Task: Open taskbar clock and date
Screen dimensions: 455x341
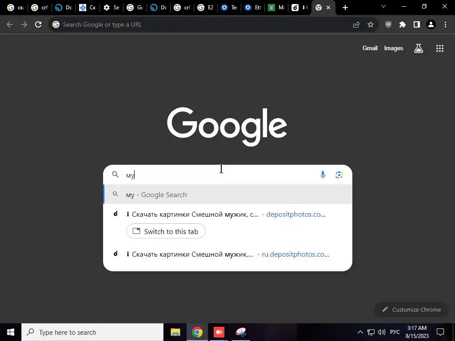Action: tap(417, 332)
